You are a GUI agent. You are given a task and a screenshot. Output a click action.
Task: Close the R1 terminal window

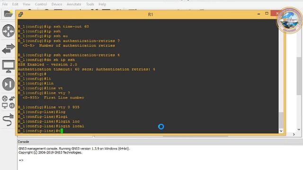pos(276,13)
